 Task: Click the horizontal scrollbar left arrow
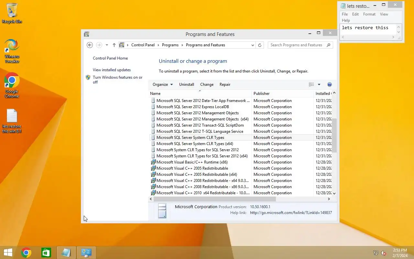[151, 199]
